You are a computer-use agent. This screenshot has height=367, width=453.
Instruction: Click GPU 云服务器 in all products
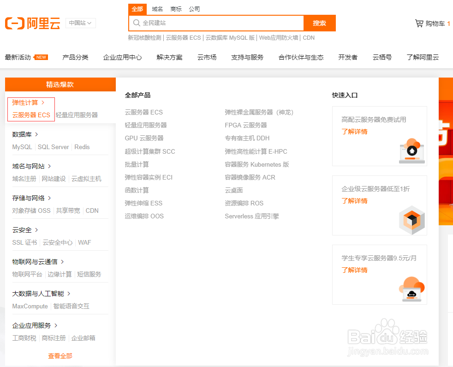tap(144, 138)
